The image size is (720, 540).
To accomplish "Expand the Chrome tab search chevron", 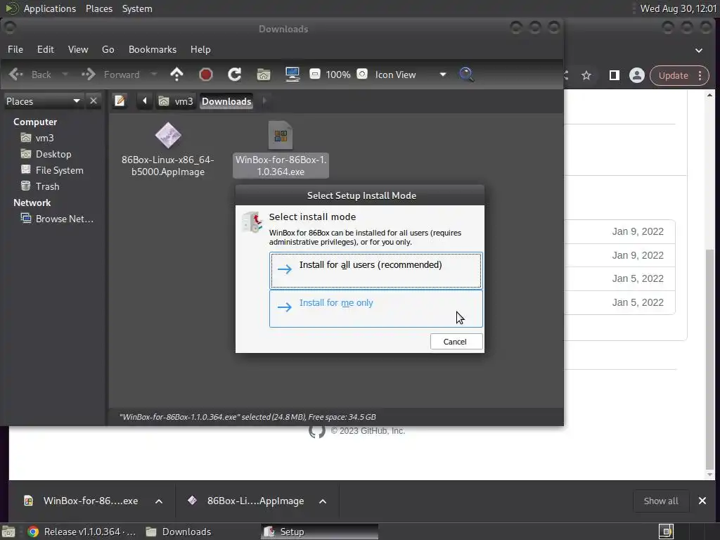I will (699, 50).
